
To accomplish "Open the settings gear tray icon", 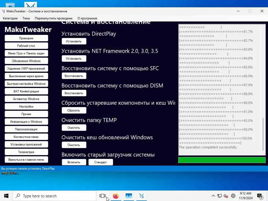I will point(233,196).
